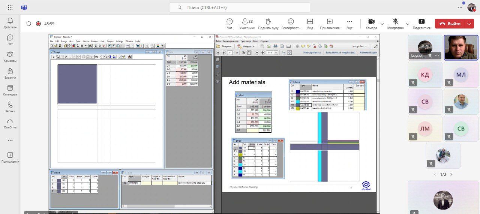480x214 pixels.
Task: Open Звонки tab in sidebar
Action: (x=10, y=107)
